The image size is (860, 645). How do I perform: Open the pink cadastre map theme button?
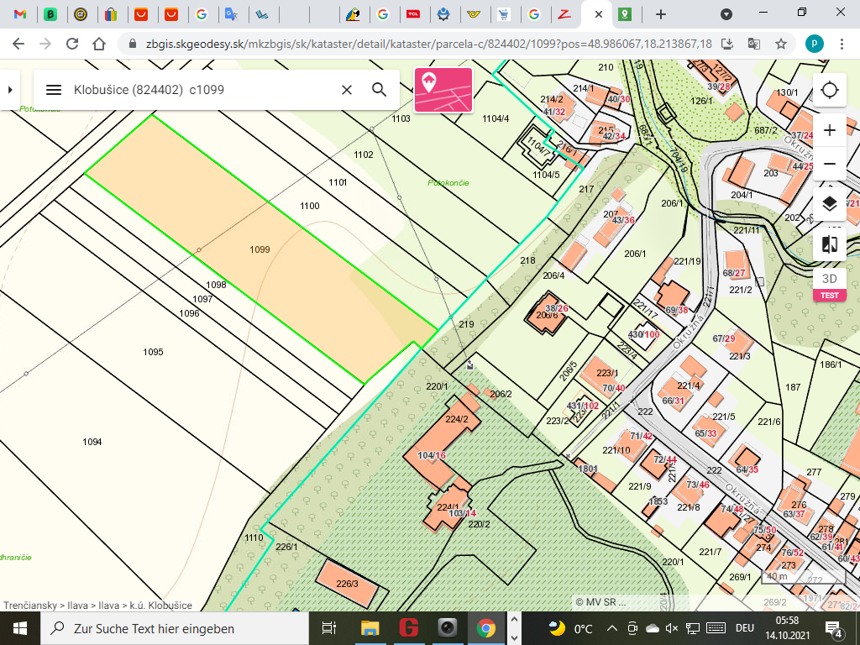coord(443,90)
